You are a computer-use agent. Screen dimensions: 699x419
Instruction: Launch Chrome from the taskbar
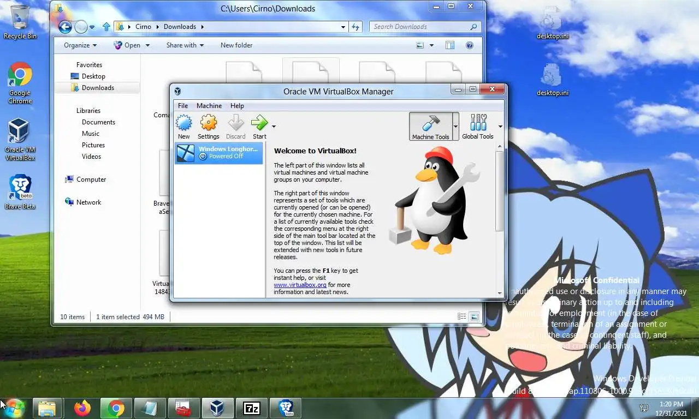[116, 408]
